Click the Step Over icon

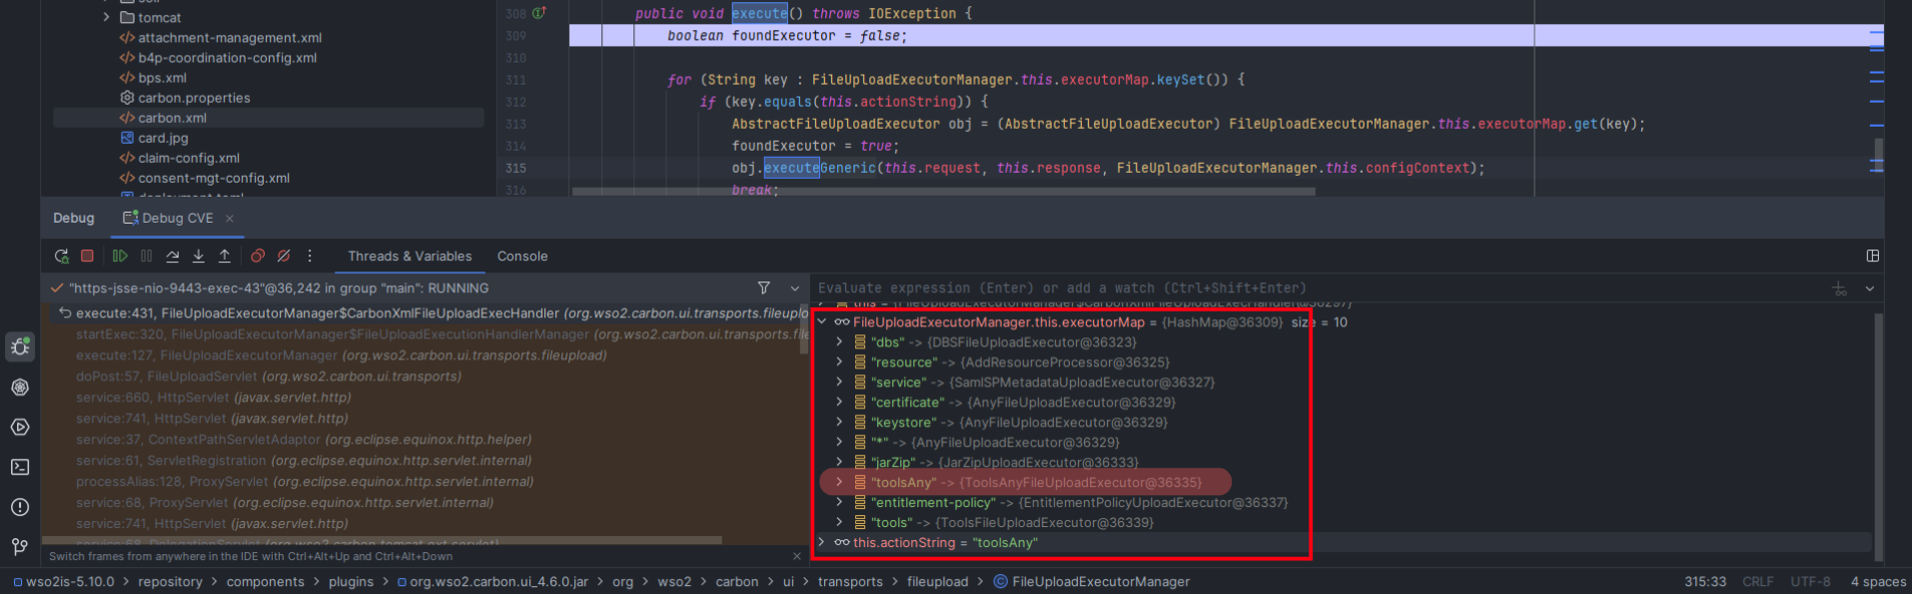coord(173,257)
